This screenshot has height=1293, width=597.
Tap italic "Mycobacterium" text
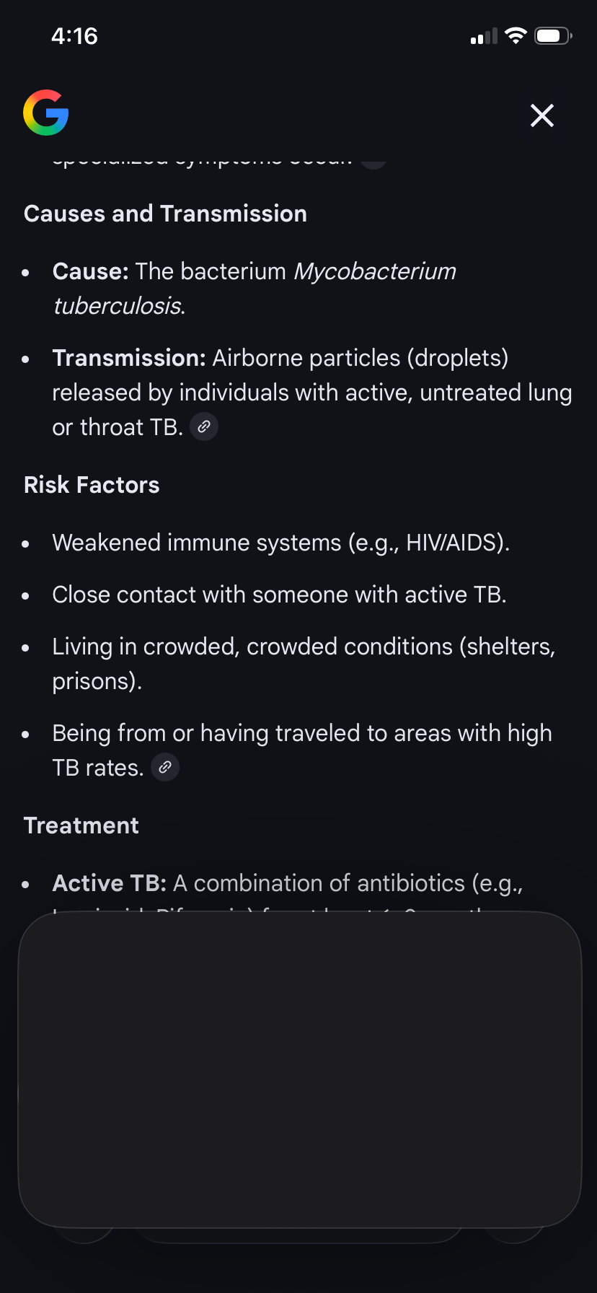pyautogui.click(x=375, y=271)
